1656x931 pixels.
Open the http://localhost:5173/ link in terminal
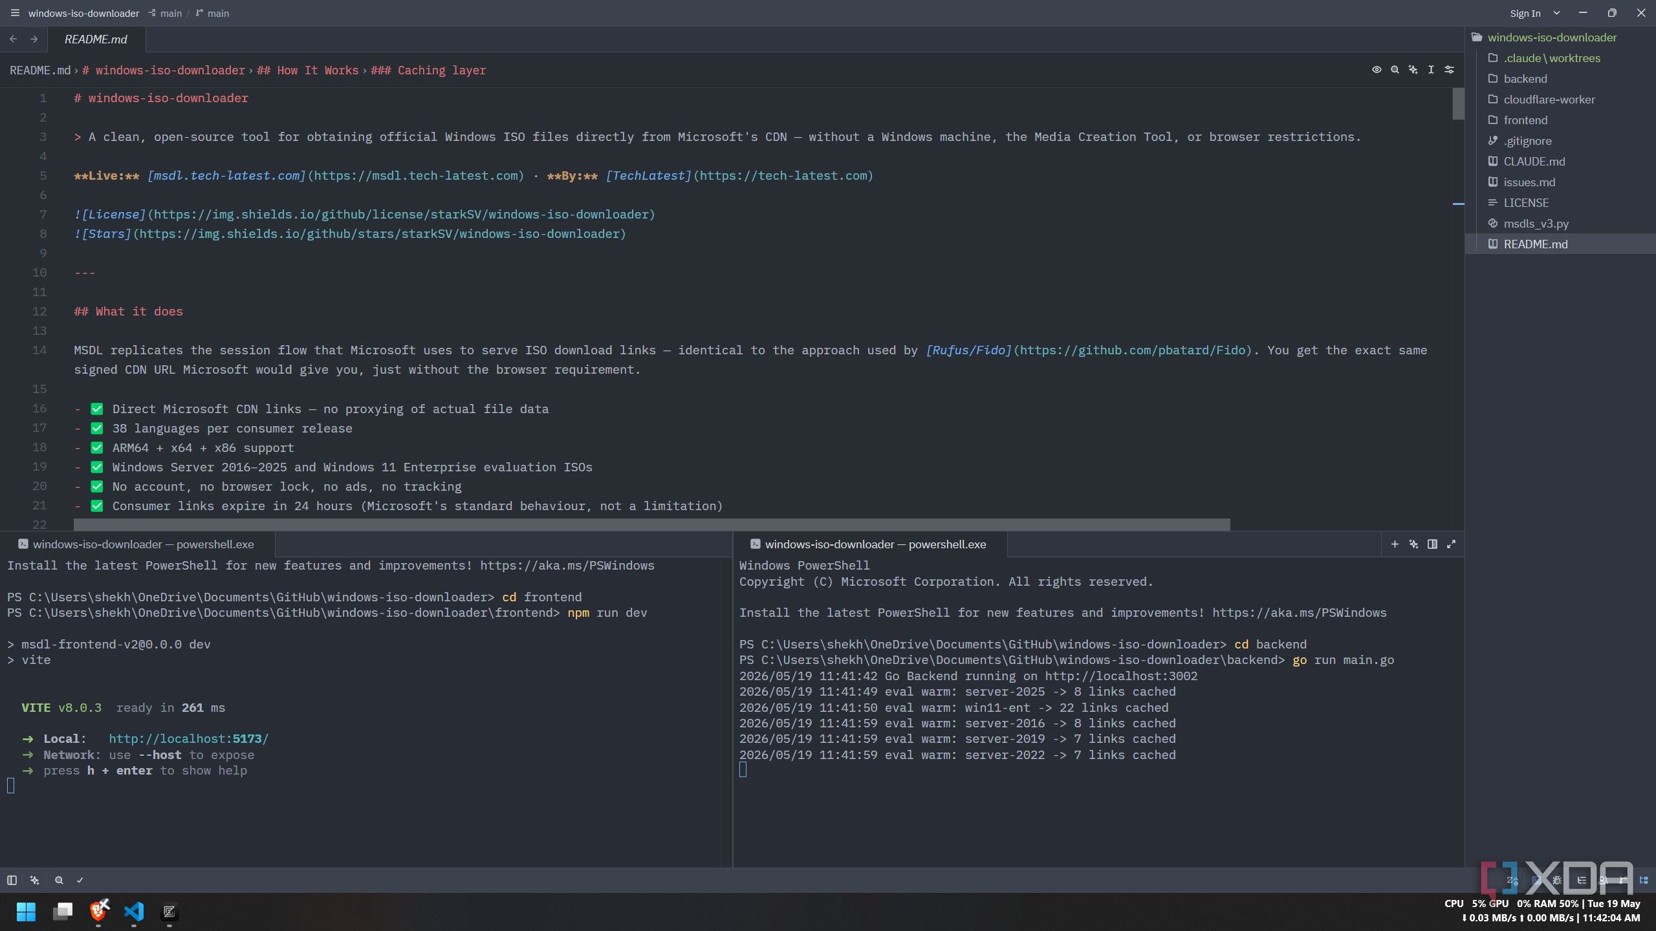click(x=188, y=739)
